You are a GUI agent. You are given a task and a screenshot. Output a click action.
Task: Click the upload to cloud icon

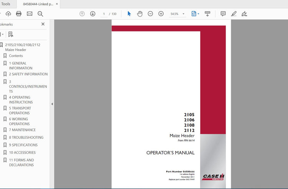tap(8, 14)
